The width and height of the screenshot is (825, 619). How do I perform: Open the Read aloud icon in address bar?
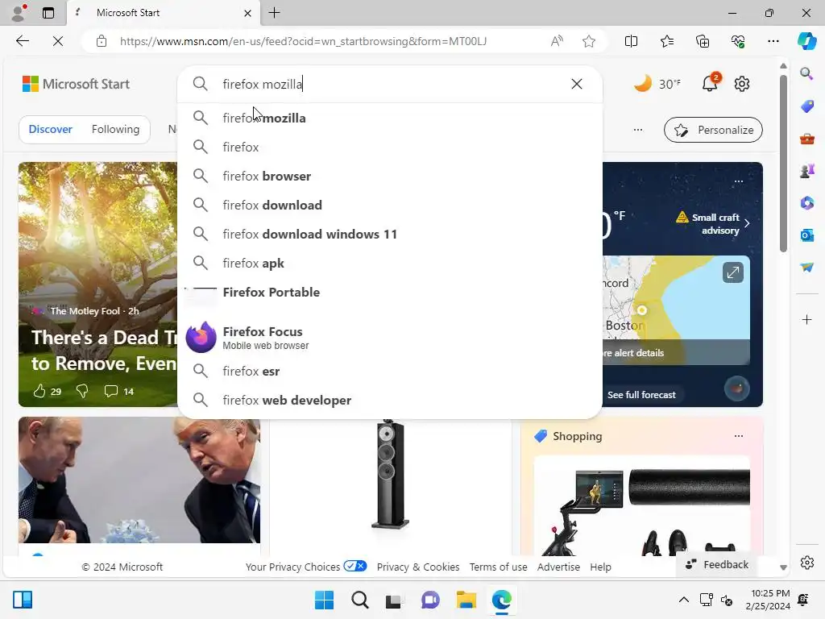[x=557, y=41]
